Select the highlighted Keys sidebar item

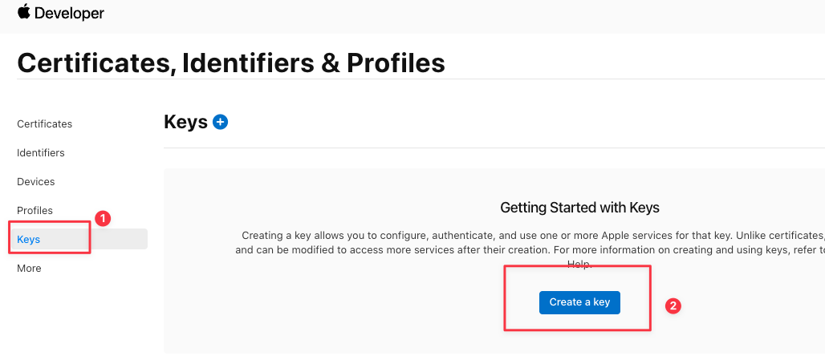pos(79,239)
